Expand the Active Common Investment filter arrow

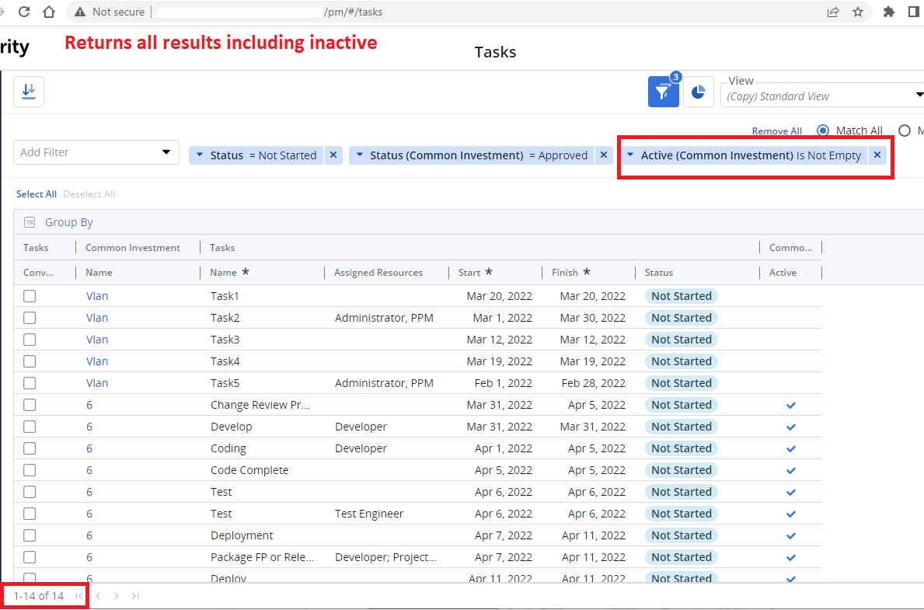pos(630,155)
